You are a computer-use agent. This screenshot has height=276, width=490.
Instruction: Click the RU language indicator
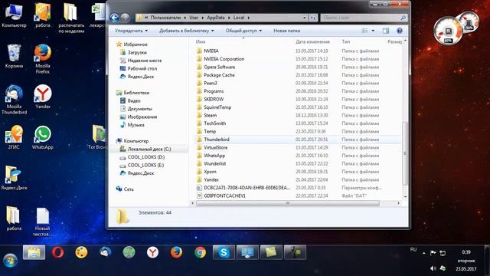click(413, 250)
